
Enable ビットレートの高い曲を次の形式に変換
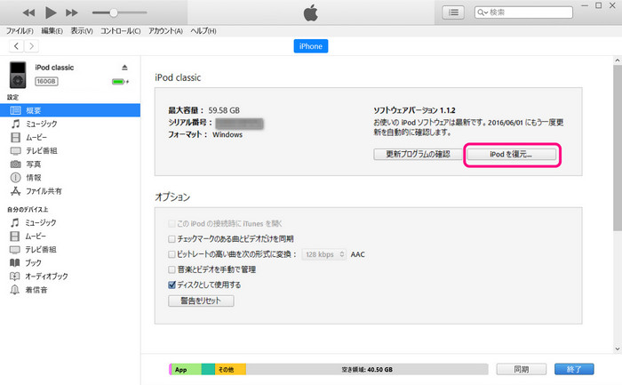point(171,254)
